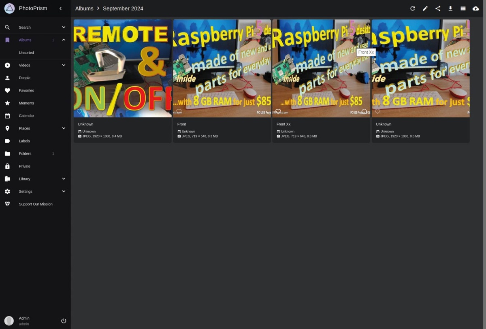Click "JPEG, 1920 × 1080, 0.5 MB" details

[x=400, y=136]
